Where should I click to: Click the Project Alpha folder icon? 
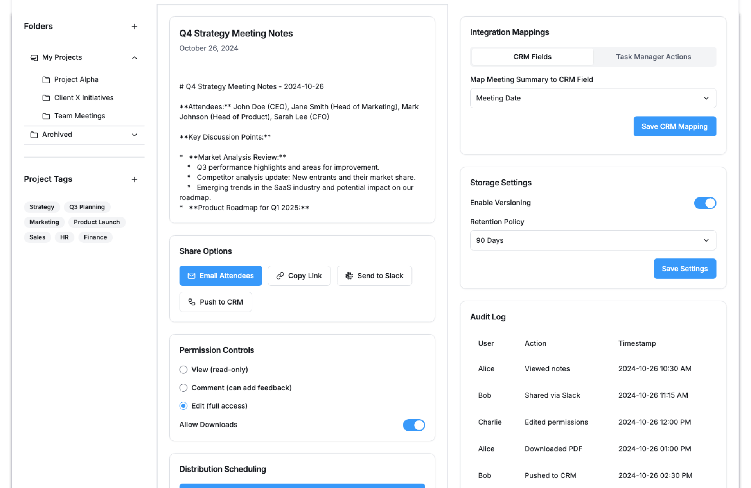coord(46,80)
